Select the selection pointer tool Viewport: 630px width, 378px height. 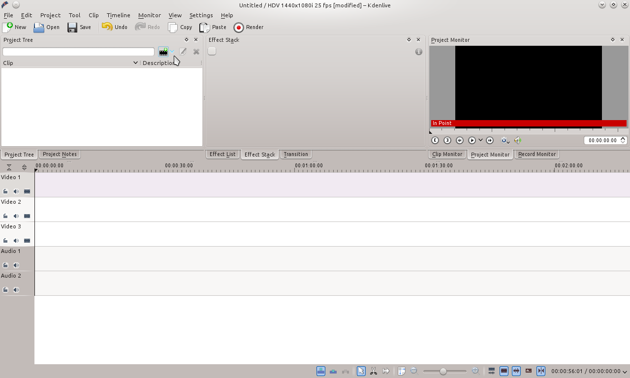pyautogui.click(x=361, y=371)
